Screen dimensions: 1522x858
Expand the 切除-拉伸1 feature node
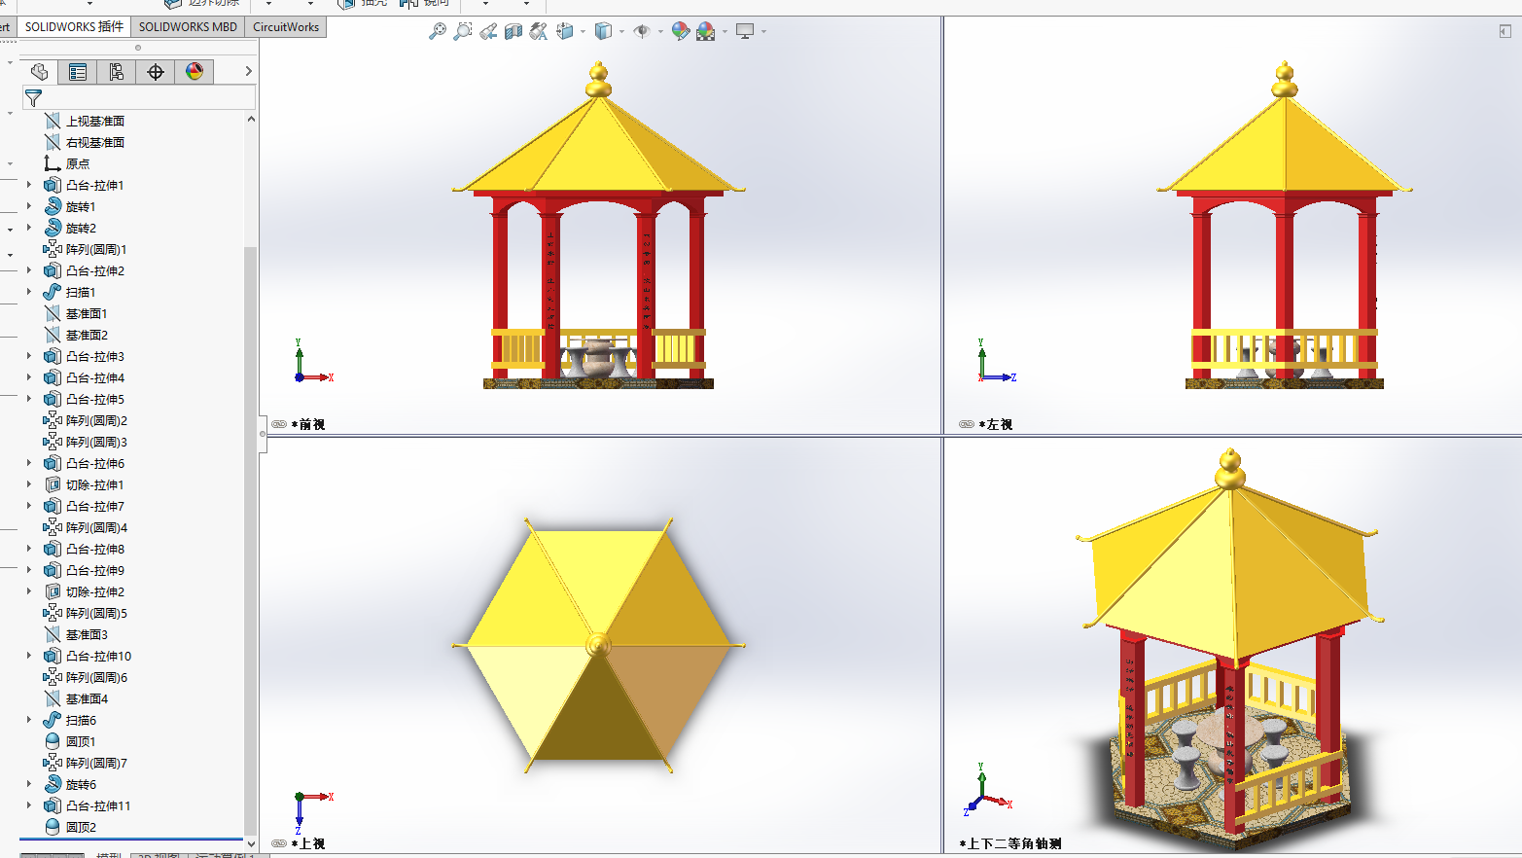(29, 484)
